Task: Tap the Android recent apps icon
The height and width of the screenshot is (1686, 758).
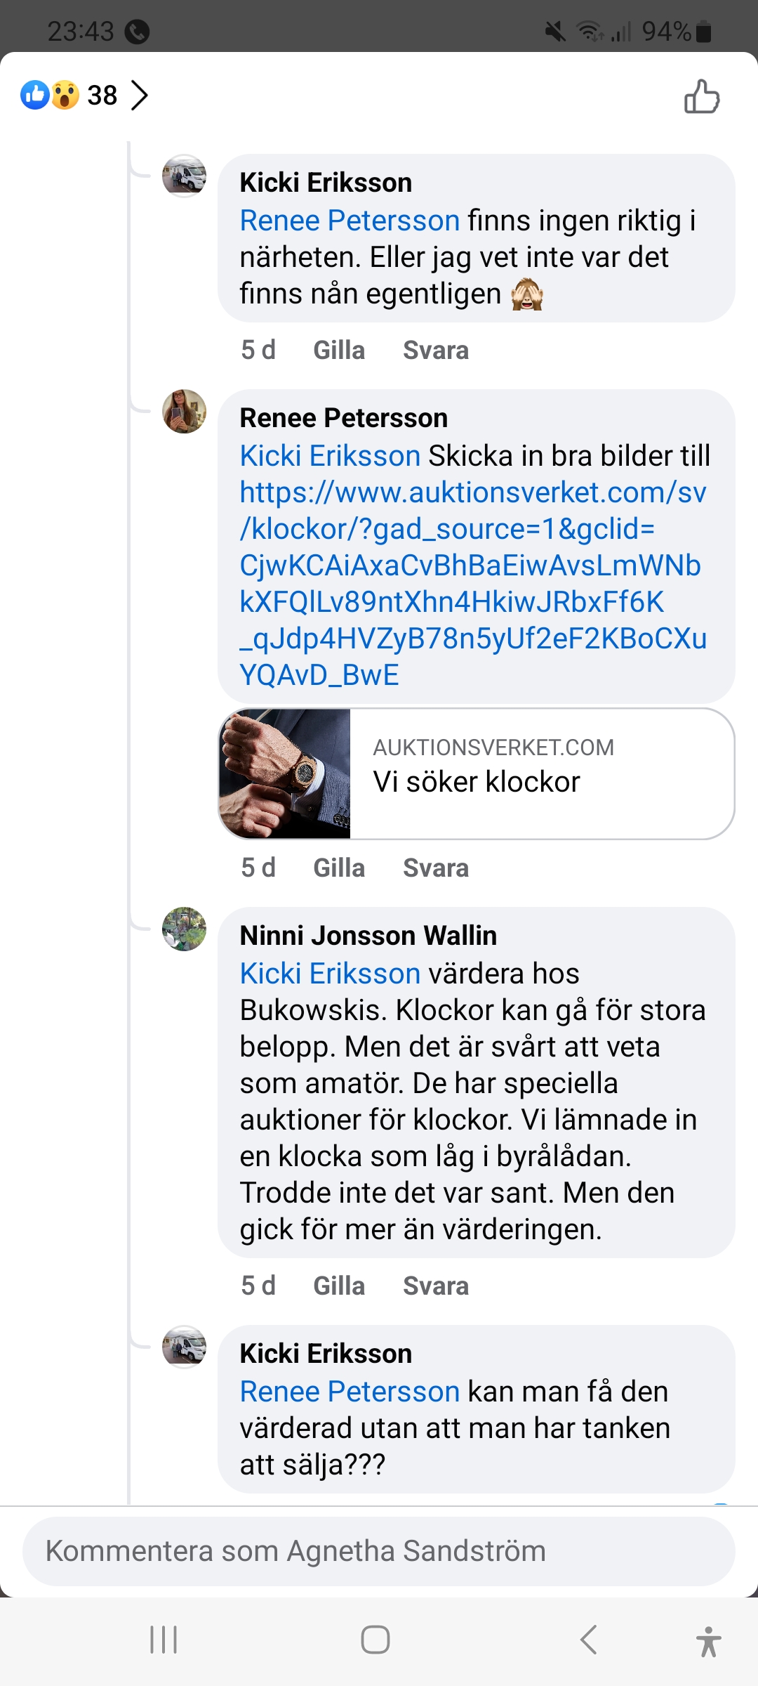Action: click(x=164, y=1640)
